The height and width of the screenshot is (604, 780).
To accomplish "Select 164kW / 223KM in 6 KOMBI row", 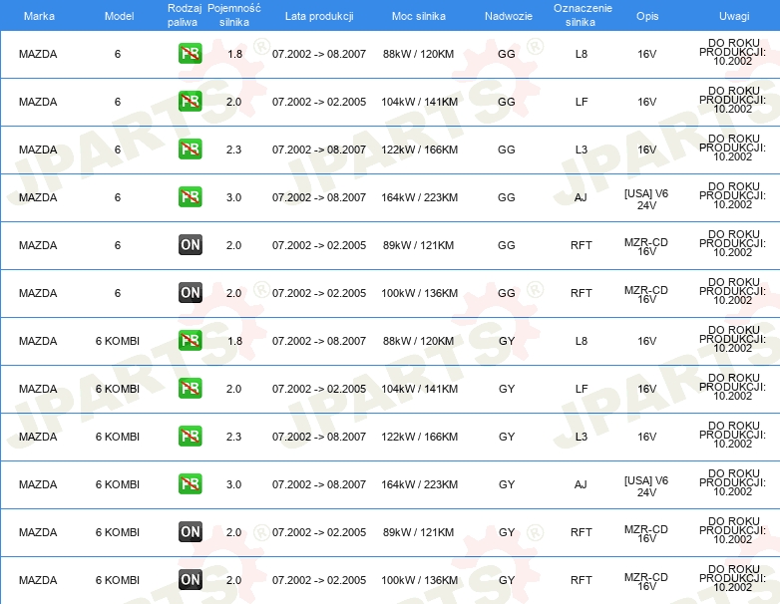I will 419,484.
